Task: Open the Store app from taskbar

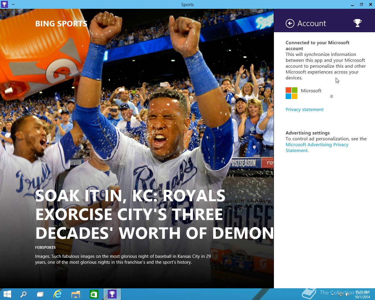Action: click(x=94, y=294)
